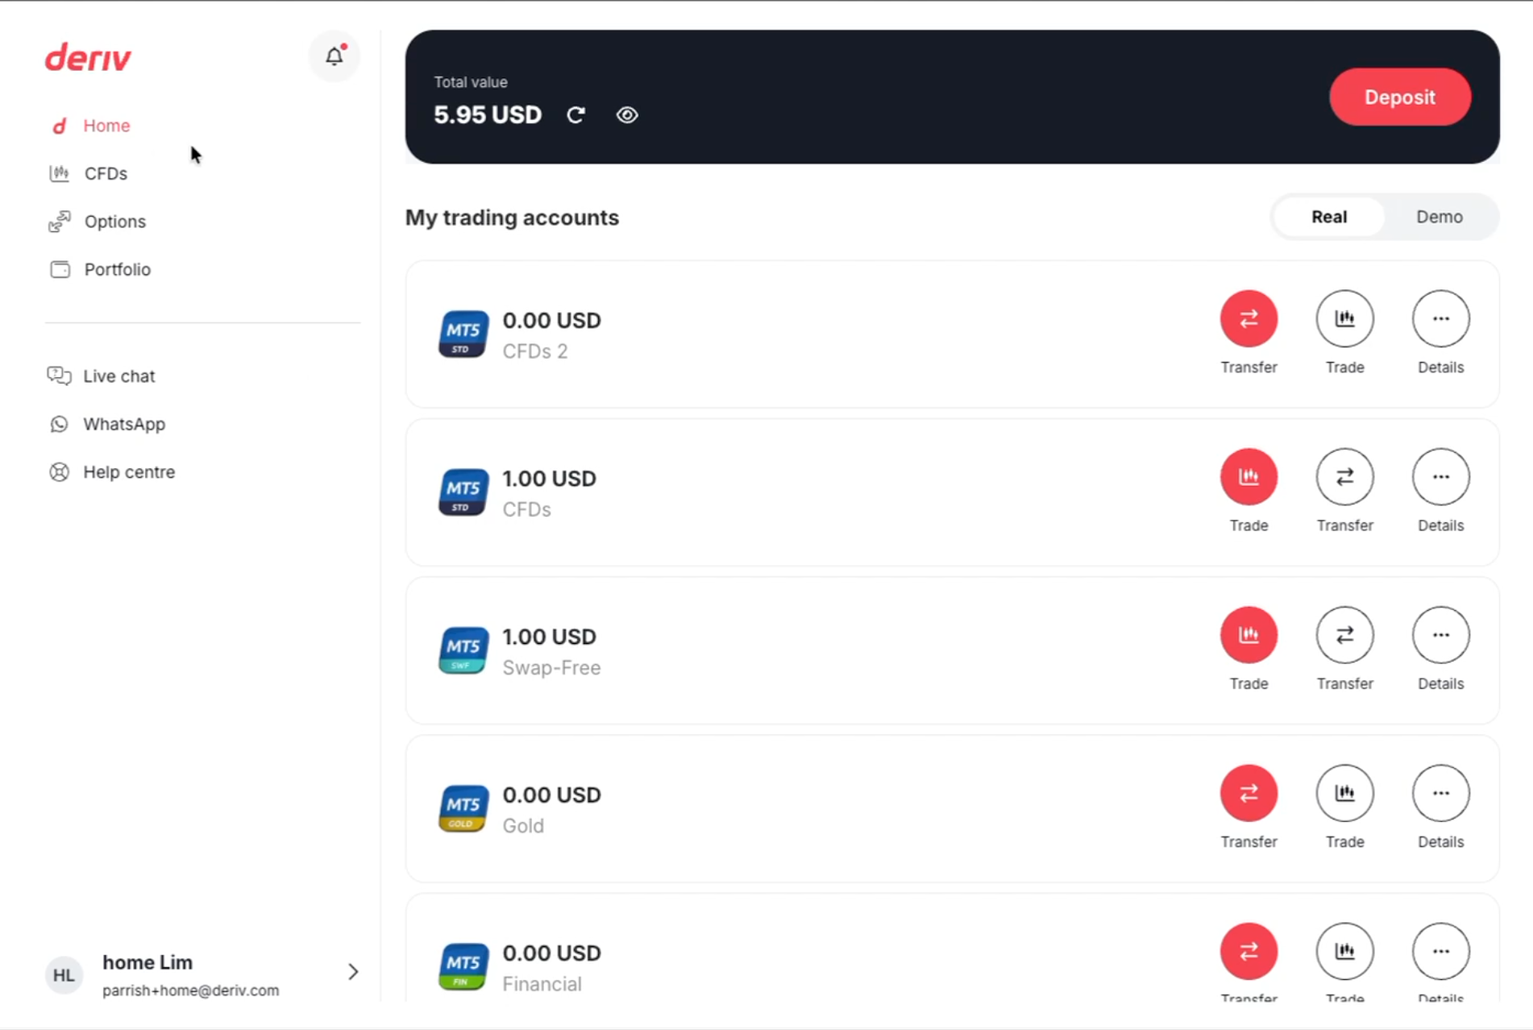The height and width of the screenshot is (1030, 1533).
Task: Transfer funds for the Financial account
Action: tap(1248, 951)
